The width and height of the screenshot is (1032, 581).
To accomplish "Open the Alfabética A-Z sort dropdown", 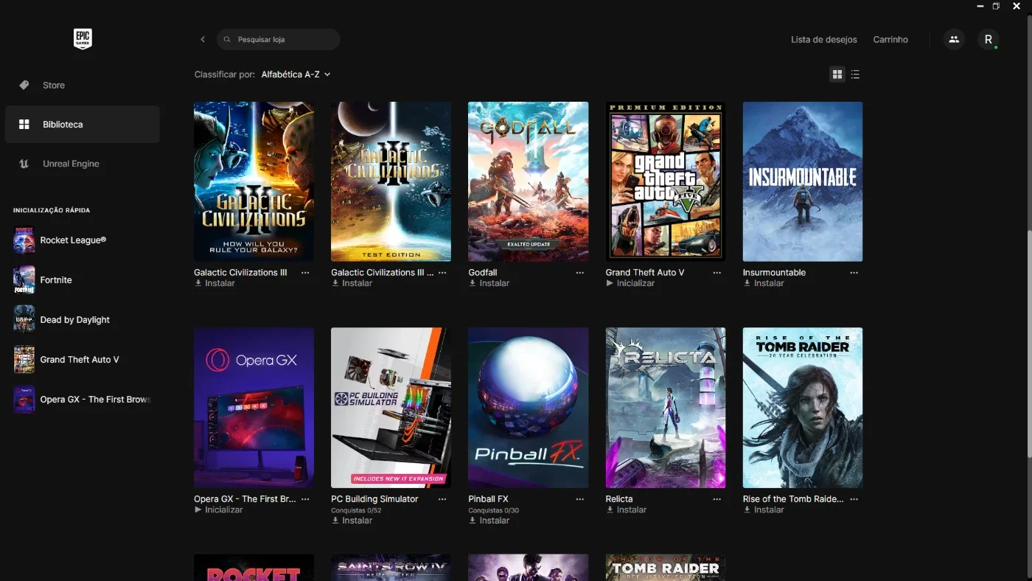I will (x=296, y=74).
